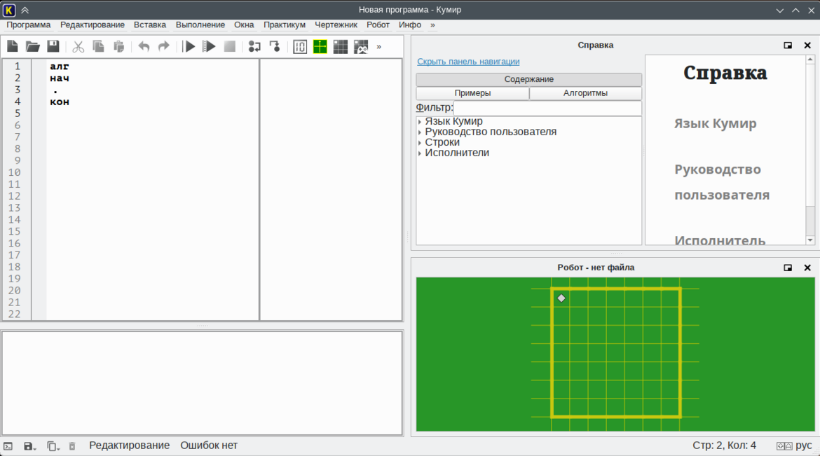
Task: Place cursor on line 3 of code
Action: click(x=153, y=90)
